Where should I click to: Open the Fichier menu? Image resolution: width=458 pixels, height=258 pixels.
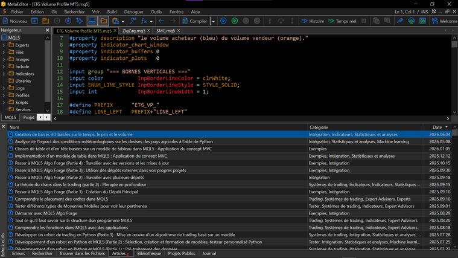click(x=17, y=11)
